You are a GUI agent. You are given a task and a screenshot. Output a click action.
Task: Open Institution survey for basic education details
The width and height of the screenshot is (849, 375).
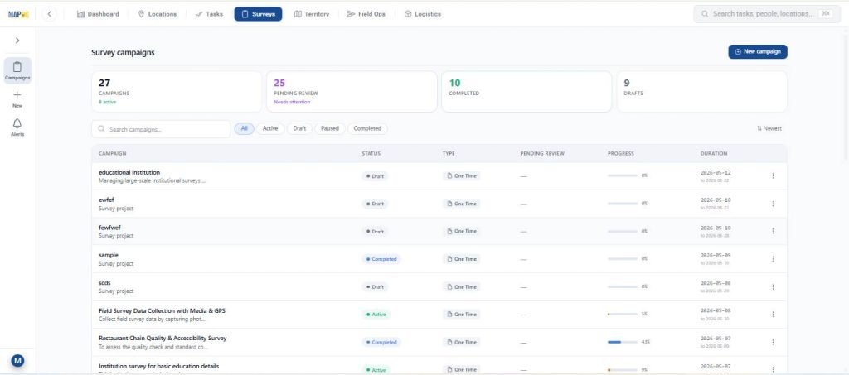(x=158, y=366)
